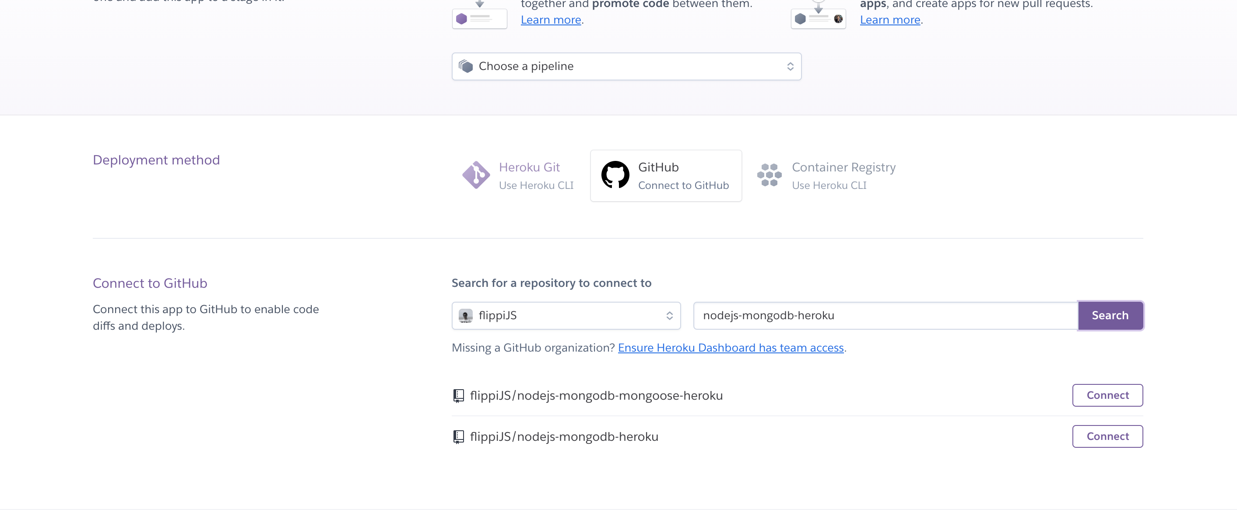Viewport: 1237px width, 516px height.
Task: Click repo icon beside nodejs-mongodb-mongoose-heroku
Action: (x=459, y=396)
